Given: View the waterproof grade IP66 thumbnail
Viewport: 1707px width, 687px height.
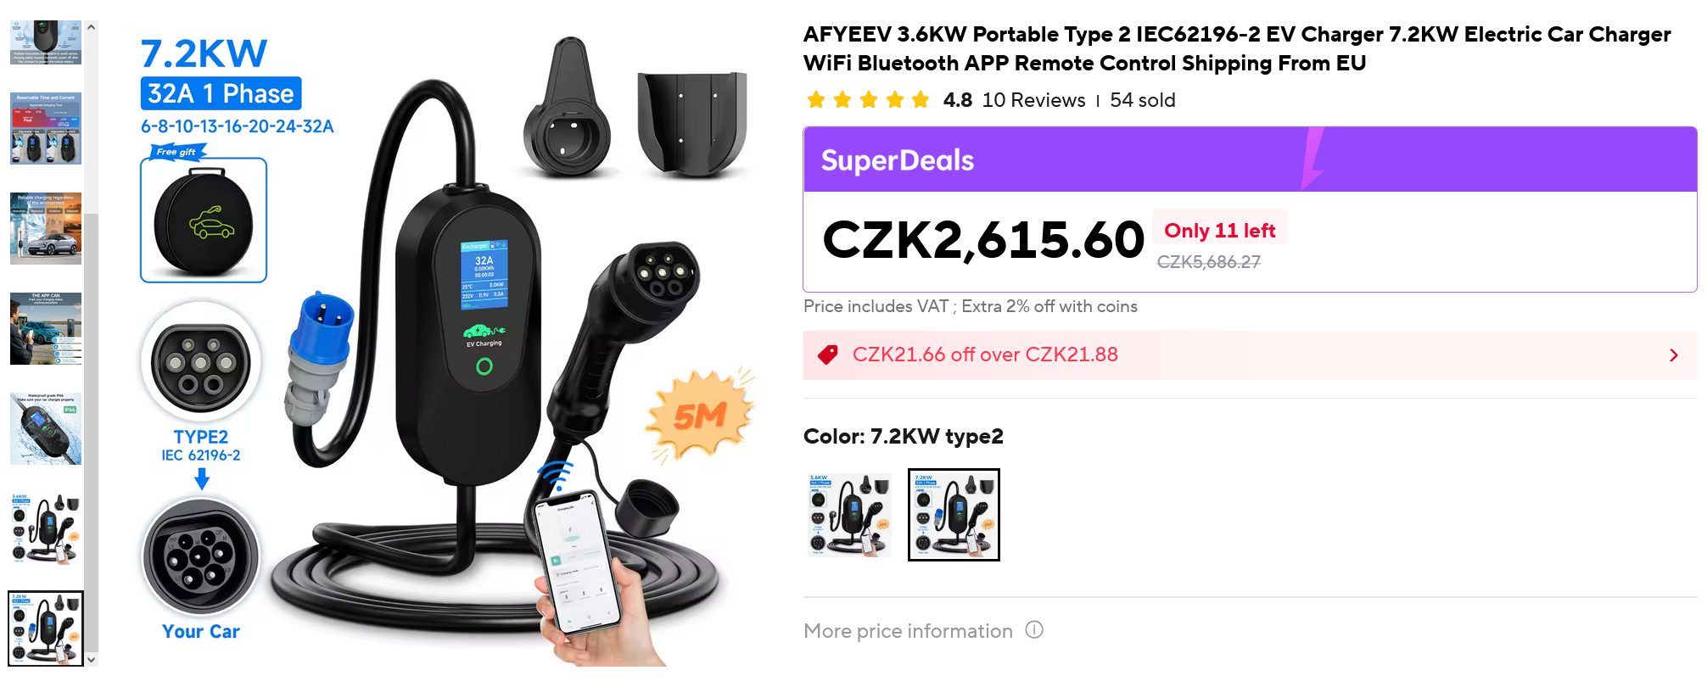Looking at the screenshot, I should (46, 428).
